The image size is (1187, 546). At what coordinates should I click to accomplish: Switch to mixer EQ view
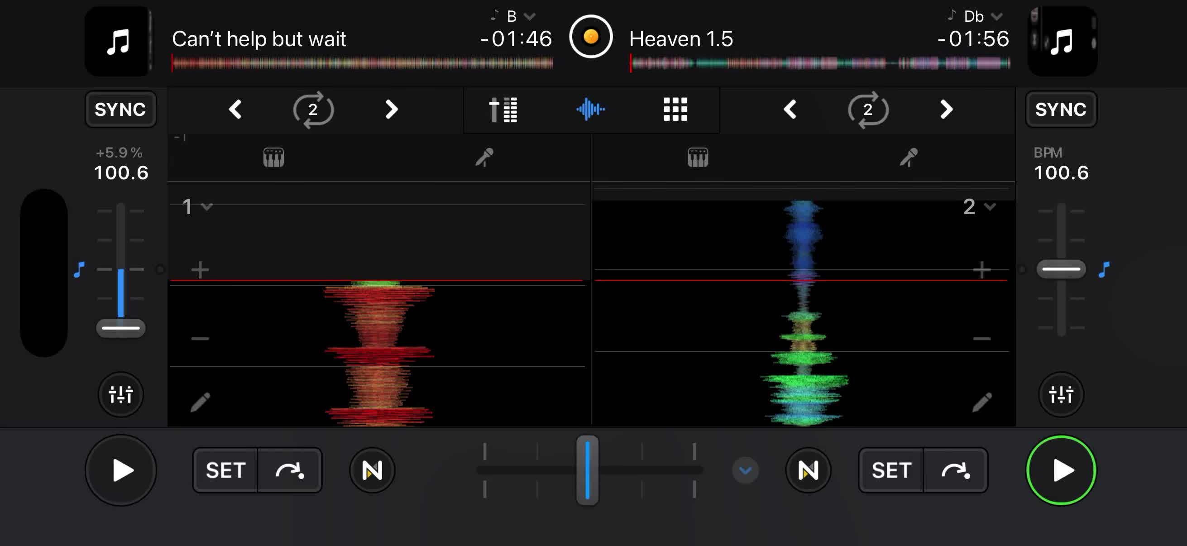(503, 110)
